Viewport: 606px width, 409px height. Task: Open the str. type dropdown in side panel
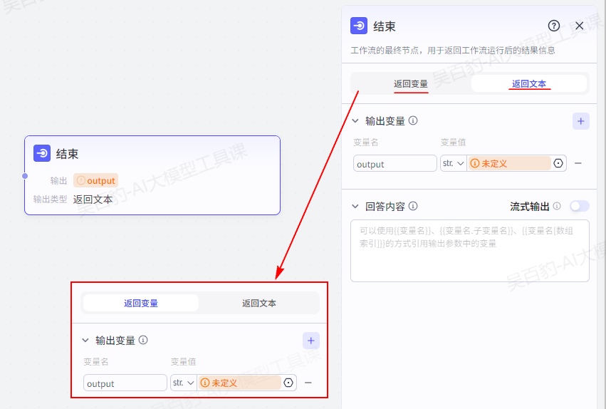click(x=453, y=163)
